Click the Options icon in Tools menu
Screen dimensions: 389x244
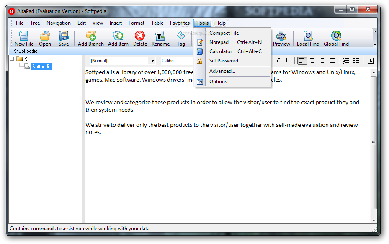coord(200,82)
